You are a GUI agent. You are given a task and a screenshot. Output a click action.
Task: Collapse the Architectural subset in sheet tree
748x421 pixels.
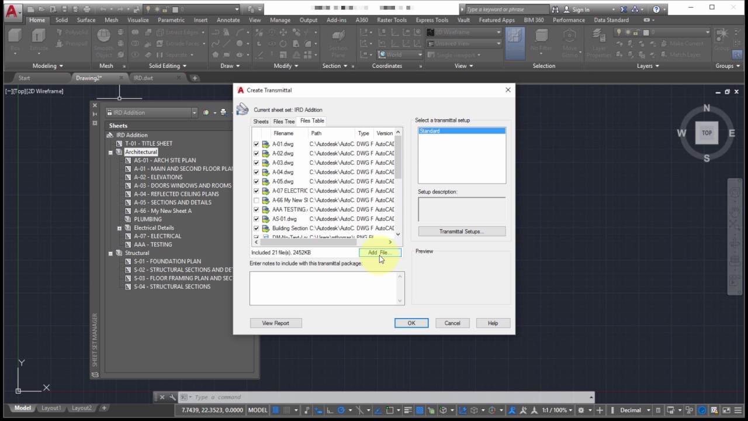pyautogui.click(x=110, y=152)
